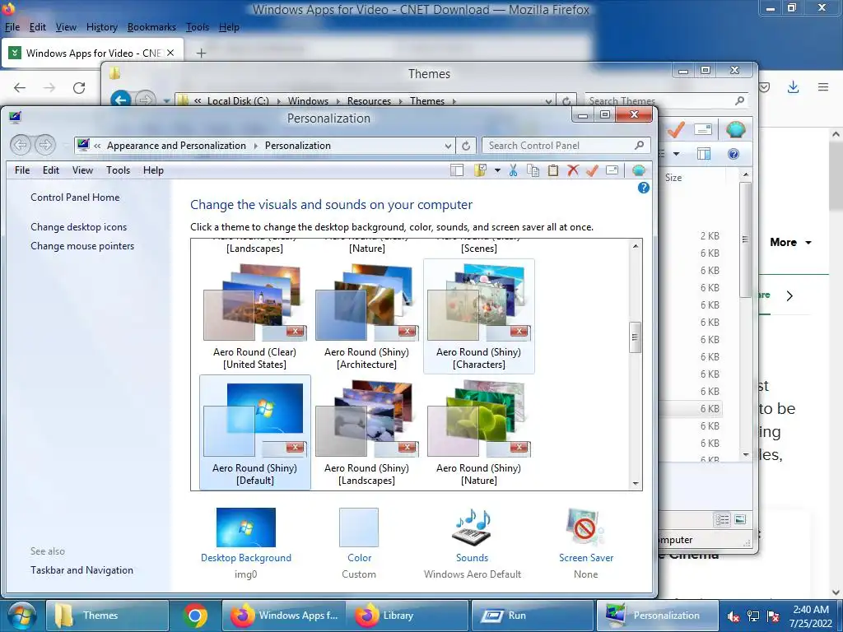Switch Themes window to details view icon

(722, 519)
